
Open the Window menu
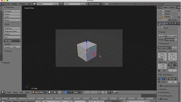point(22,4)
